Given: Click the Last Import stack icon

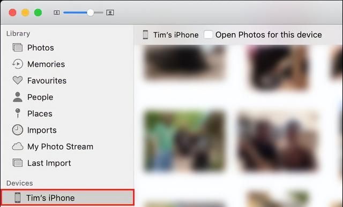Looking at the screenshot, I should coord(18,163).
